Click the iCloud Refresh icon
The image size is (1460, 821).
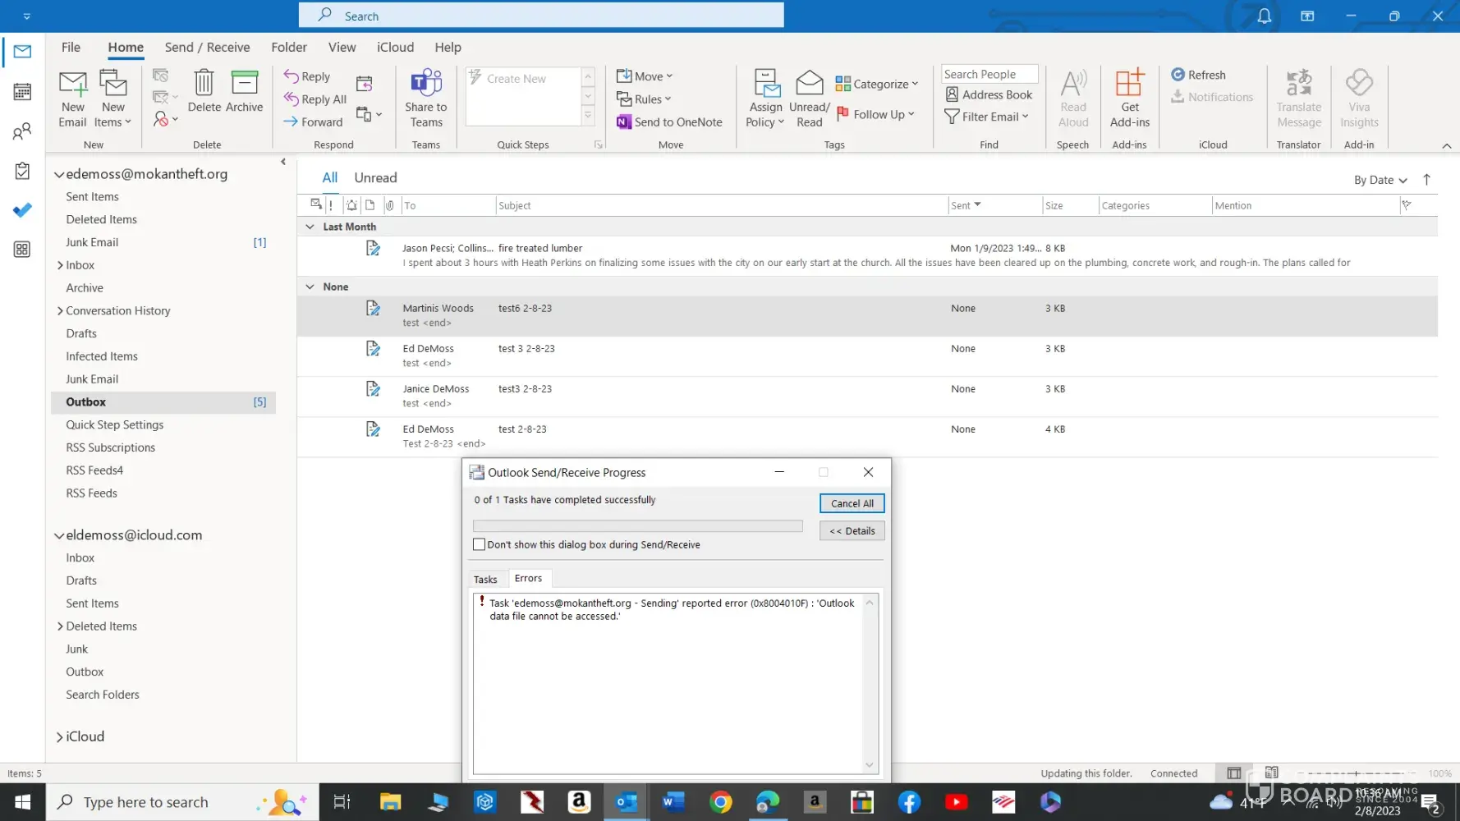point(1178,75)
